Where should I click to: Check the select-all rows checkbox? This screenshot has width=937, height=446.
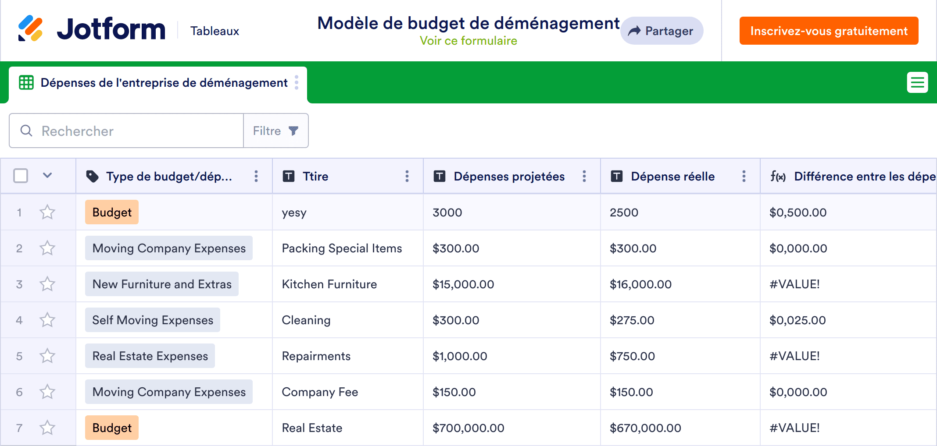[x=21, y=176]
